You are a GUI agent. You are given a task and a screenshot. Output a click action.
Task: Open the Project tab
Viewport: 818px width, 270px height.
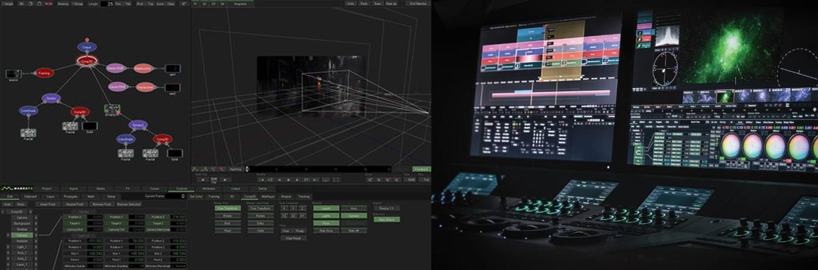(x=47, y=189)
